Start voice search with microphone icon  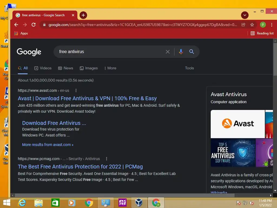[181, 52]
